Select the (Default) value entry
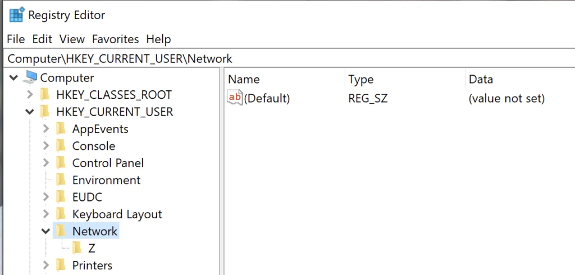The image size is (575, 275). point(267,98)
